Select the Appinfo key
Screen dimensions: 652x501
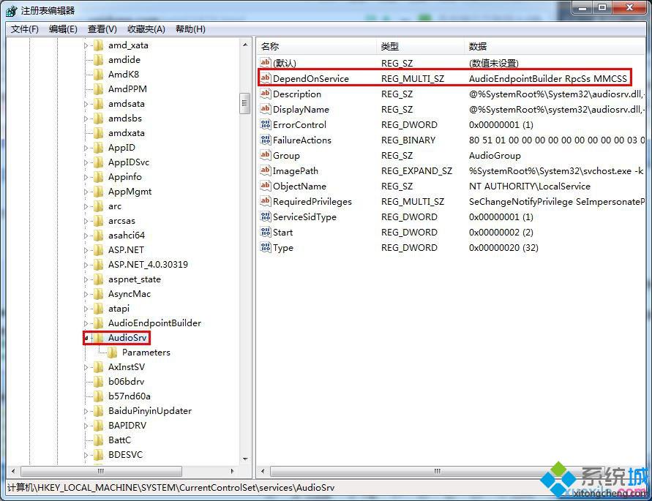pos(124,177)
